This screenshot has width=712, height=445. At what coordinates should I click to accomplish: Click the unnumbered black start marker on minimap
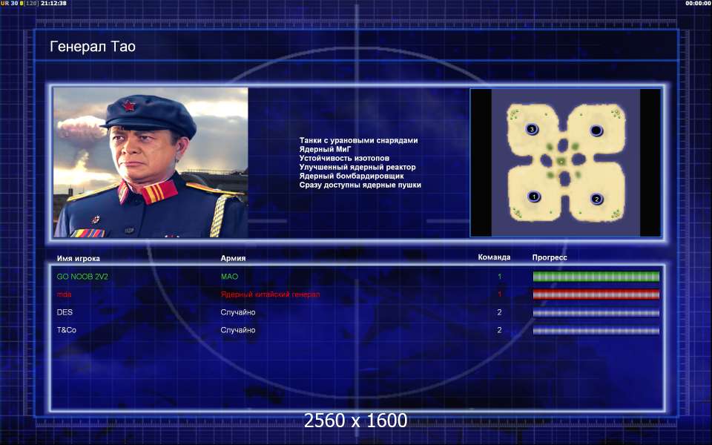(596, 131)
